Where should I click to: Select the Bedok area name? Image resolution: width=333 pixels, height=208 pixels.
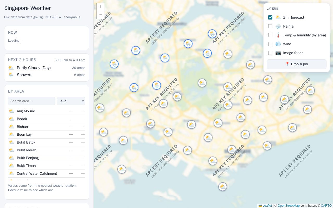tap(22, 119)
